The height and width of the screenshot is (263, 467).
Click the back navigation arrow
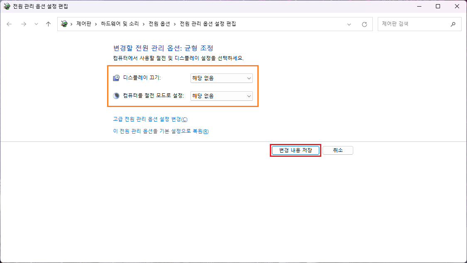(9, 24)
